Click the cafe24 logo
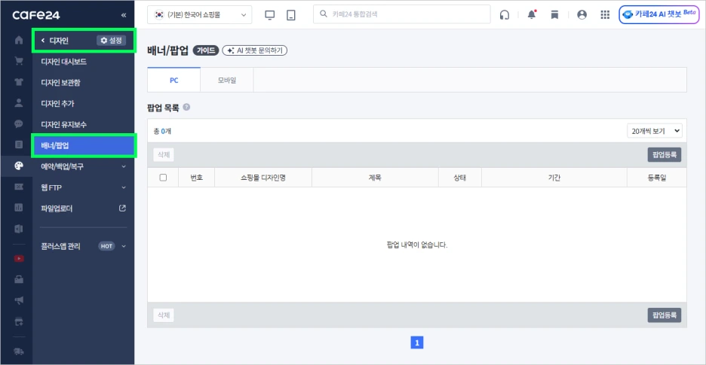 pyautogui.click(x=36, y=15)
